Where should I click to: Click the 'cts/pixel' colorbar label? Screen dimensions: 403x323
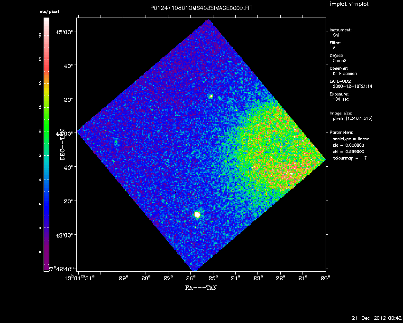(49, 11)
